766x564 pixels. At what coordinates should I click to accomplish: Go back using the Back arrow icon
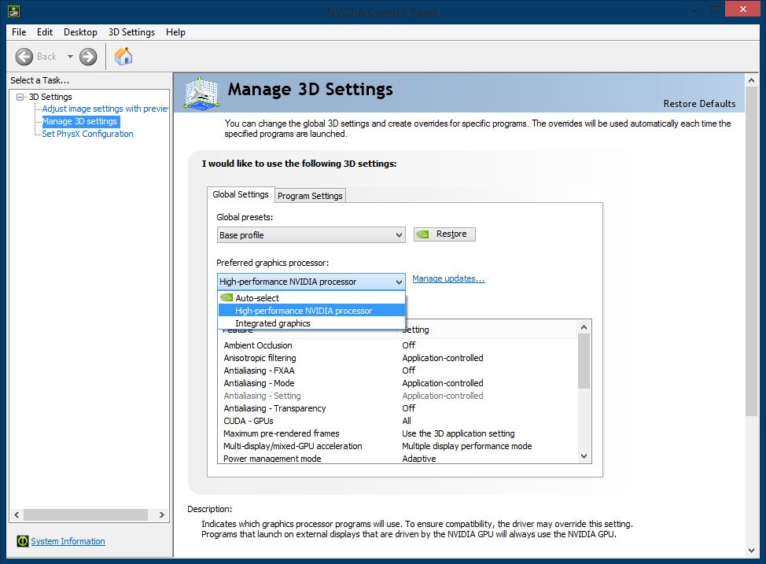(24, 57)
